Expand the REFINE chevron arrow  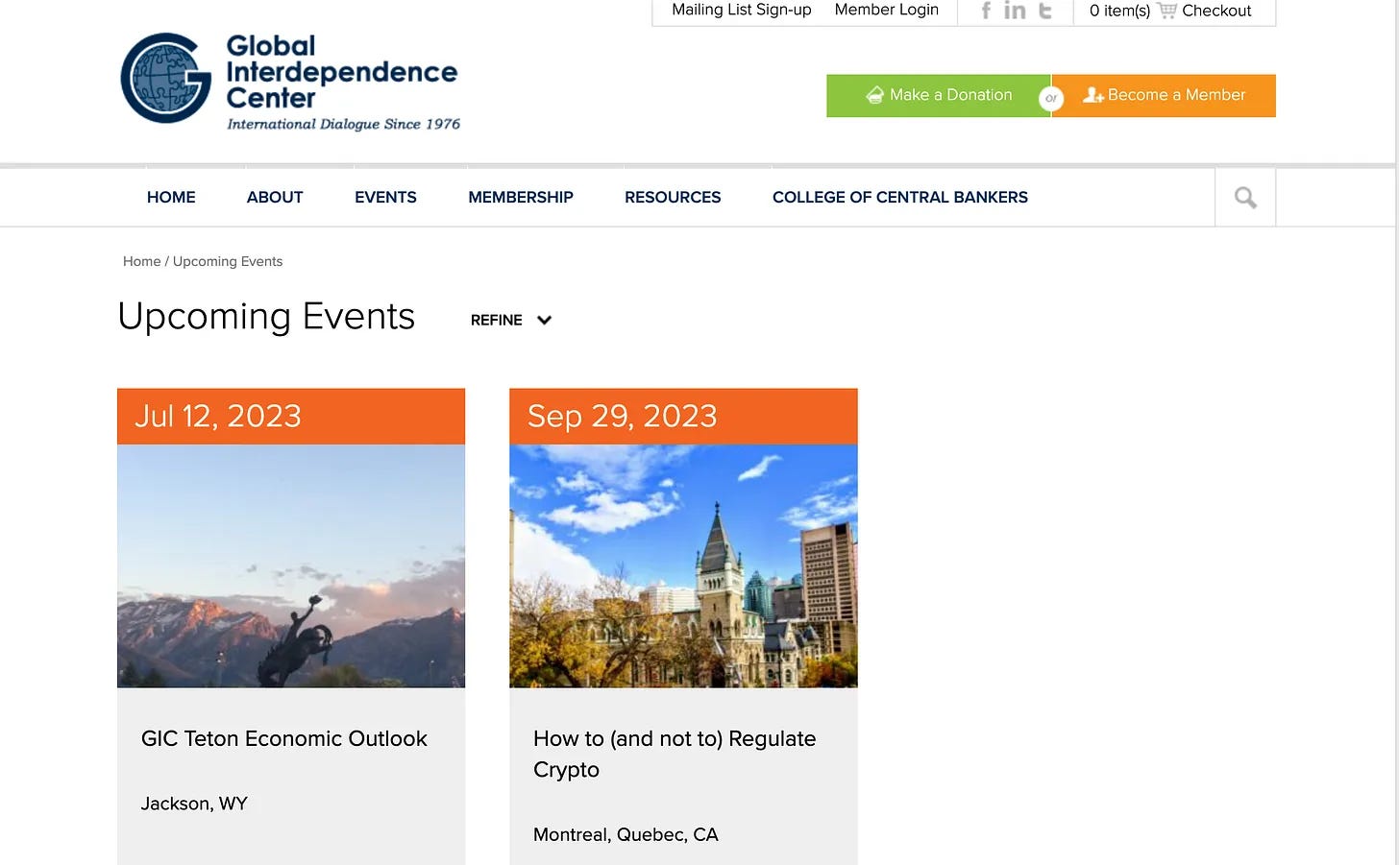coord(544,321)
